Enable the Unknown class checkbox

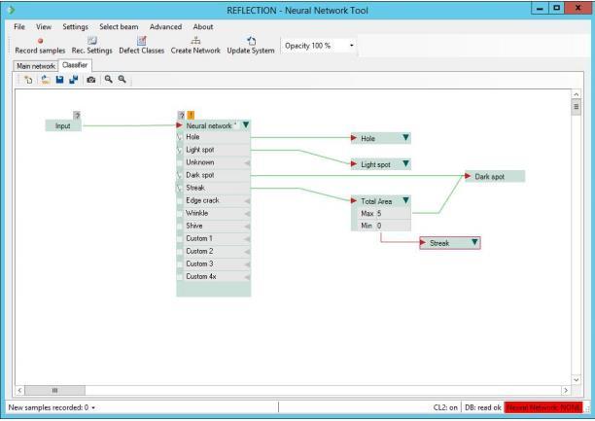180,162
